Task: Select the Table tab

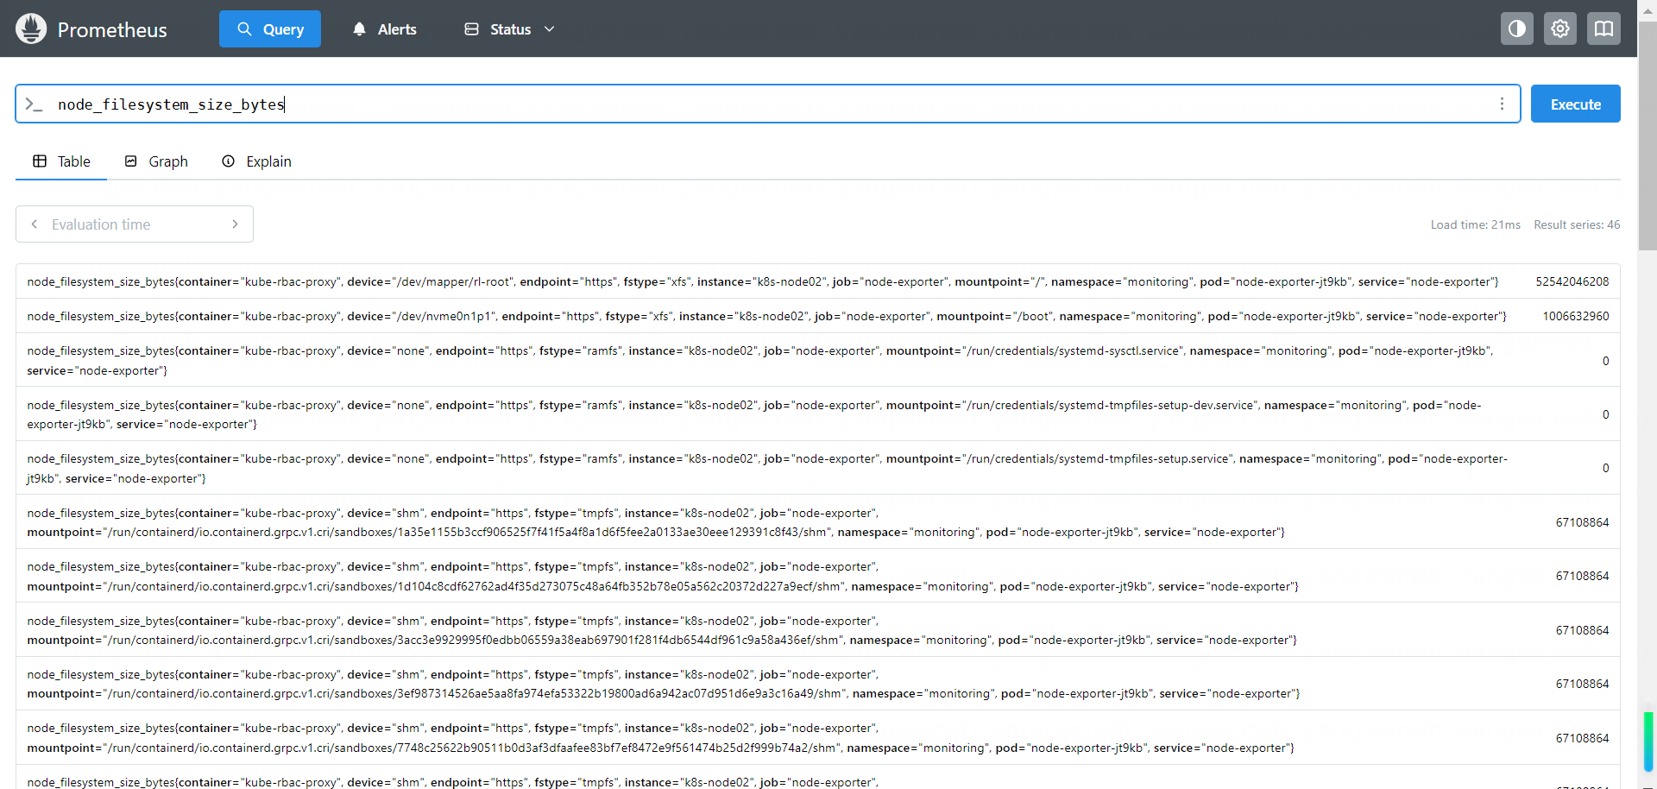Action: 61,161
